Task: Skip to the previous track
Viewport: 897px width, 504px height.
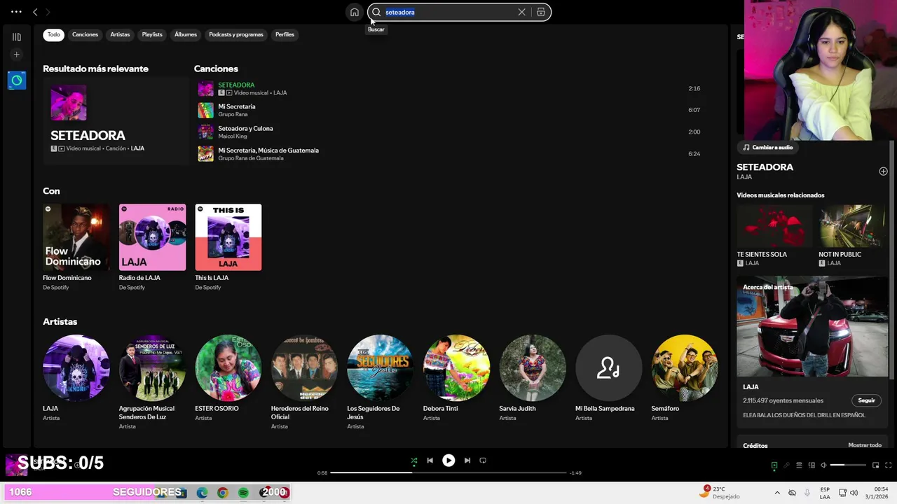Action: coord(430,461)
